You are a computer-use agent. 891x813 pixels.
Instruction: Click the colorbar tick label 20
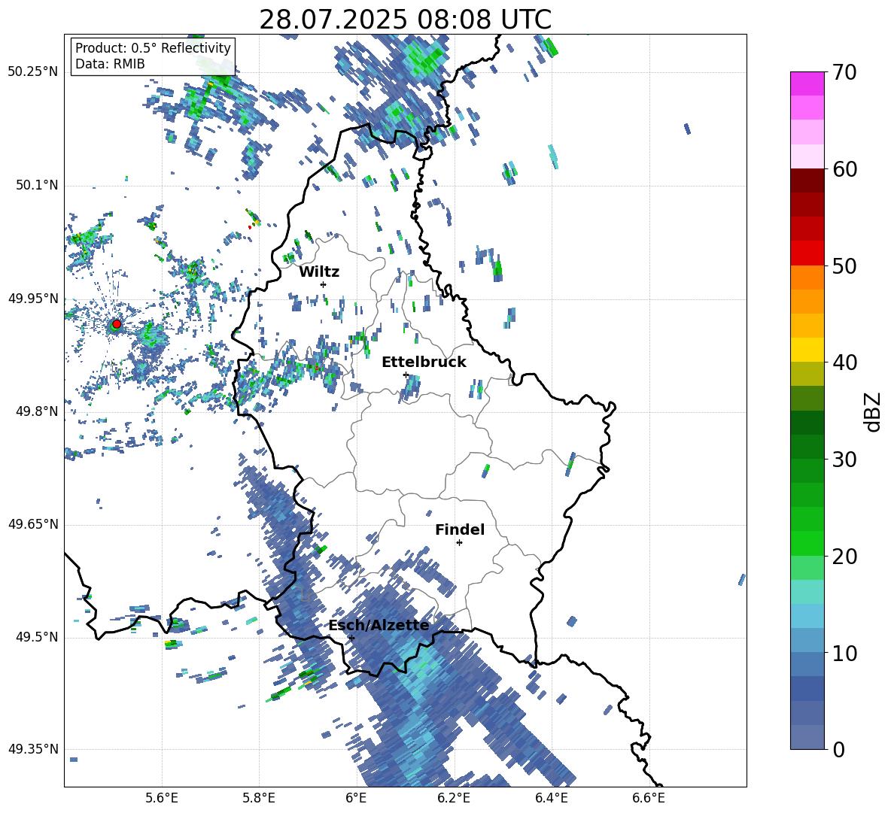[x=844, y=556]
